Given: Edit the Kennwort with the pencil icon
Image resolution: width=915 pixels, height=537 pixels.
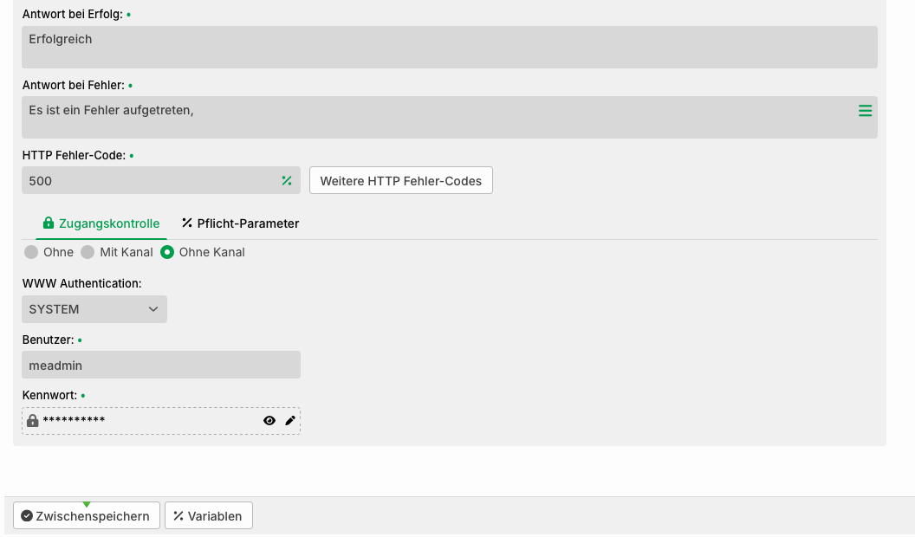Looking at the screenshot, I should 290,420.
